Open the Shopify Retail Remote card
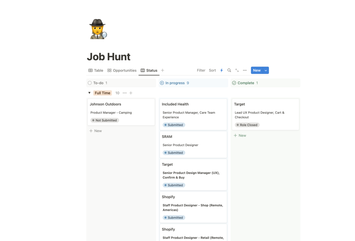355x241 pixels. 193,233
